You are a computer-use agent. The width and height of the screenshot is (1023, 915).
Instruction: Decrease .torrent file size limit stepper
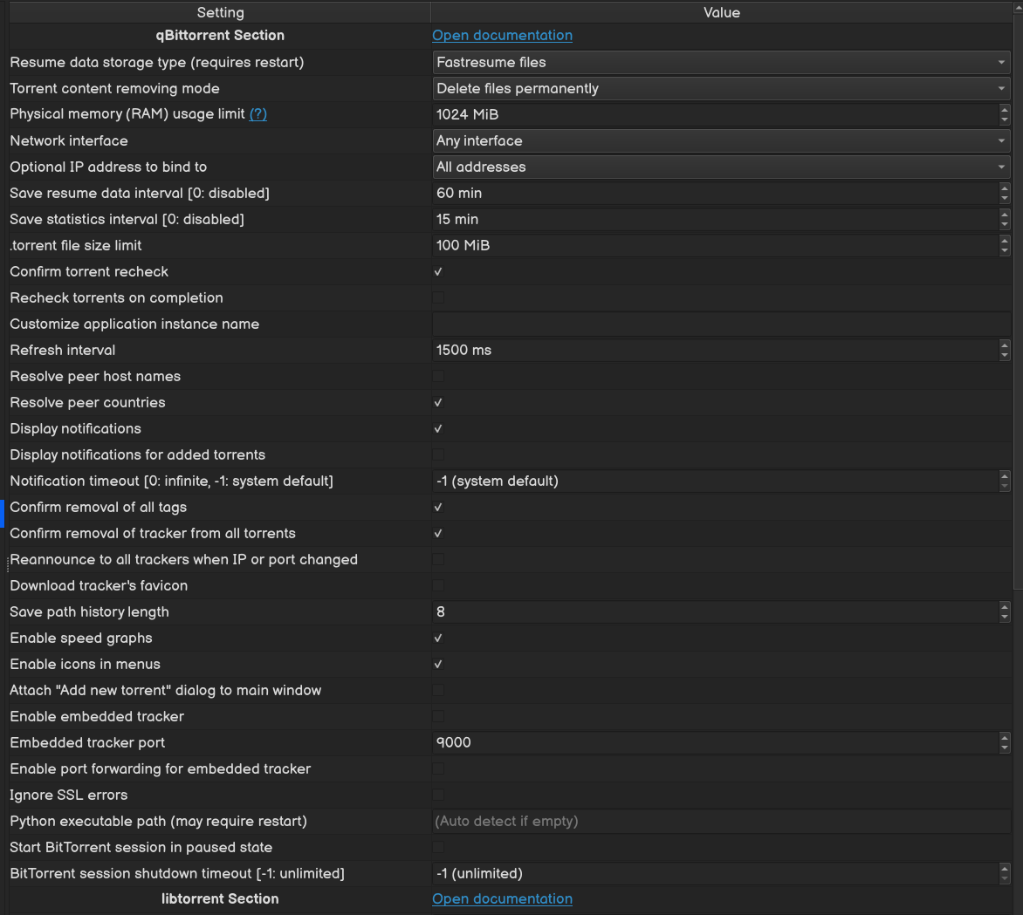tap(1005, 250)
